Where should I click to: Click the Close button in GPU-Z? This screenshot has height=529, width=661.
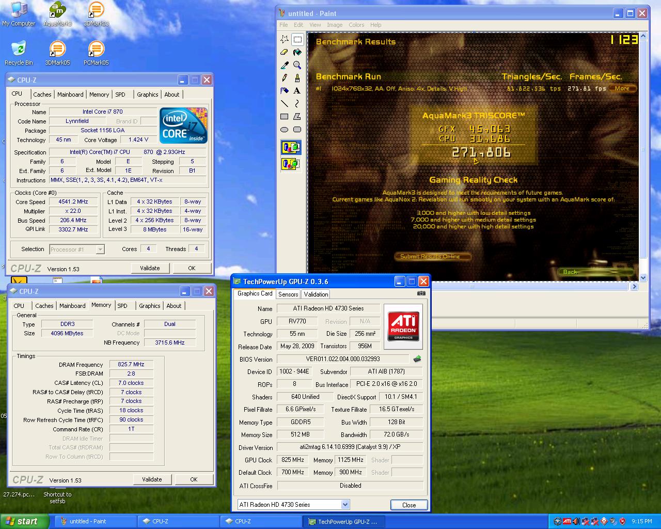(409, 505)
